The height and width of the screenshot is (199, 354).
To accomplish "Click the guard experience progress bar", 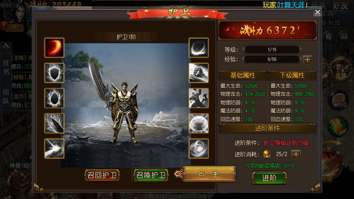I will [272, 59].
